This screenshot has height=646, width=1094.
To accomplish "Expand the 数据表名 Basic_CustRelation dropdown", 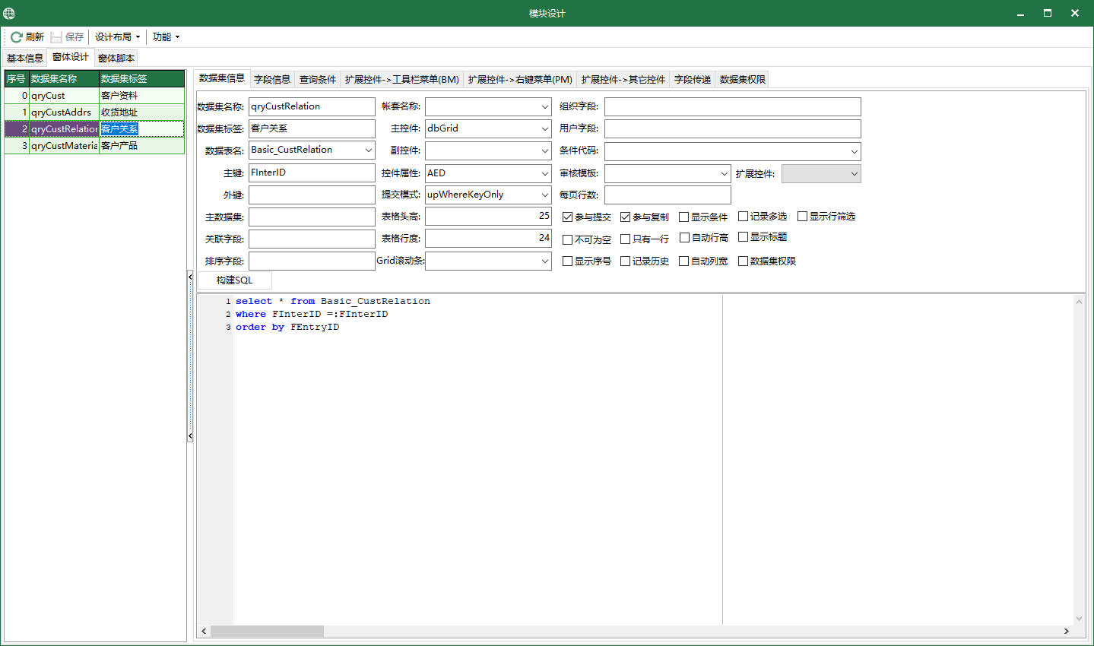I will point(368,150).
